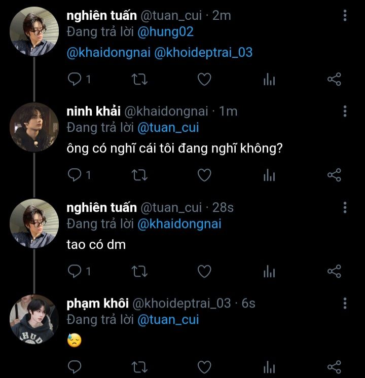The width and height of the screenshot is (365, 378).
Task: Share phạm khôi's emoji reply
Action: click(334, 367)
